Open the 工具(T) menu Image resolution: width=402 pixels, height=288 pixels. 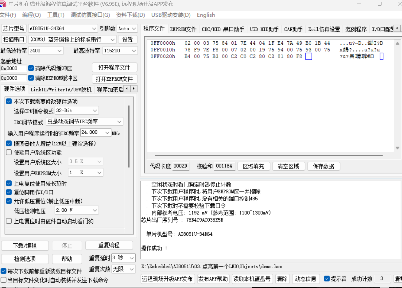(56, 15)
